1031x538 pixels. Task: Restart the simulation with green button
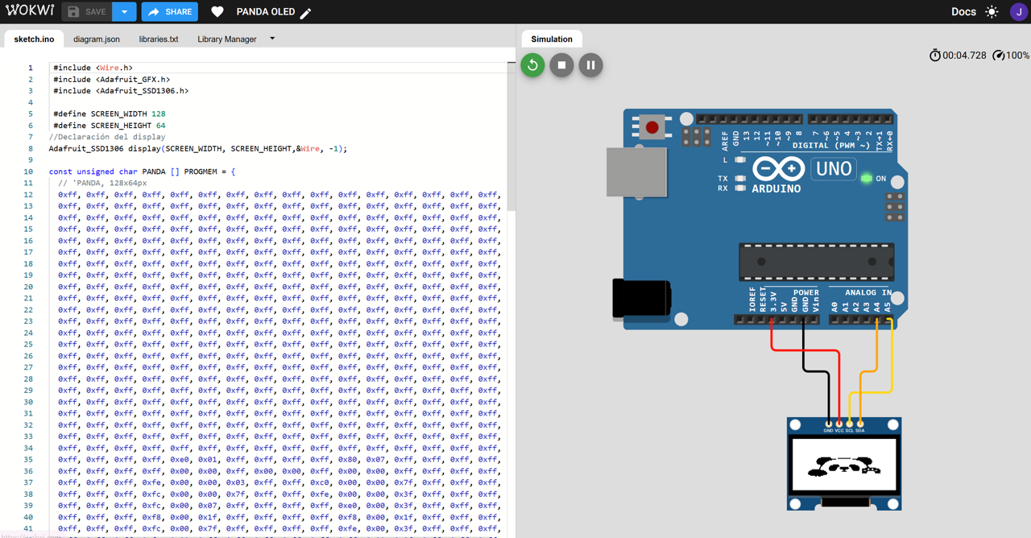pyautogui.click(x=532, y=65)
